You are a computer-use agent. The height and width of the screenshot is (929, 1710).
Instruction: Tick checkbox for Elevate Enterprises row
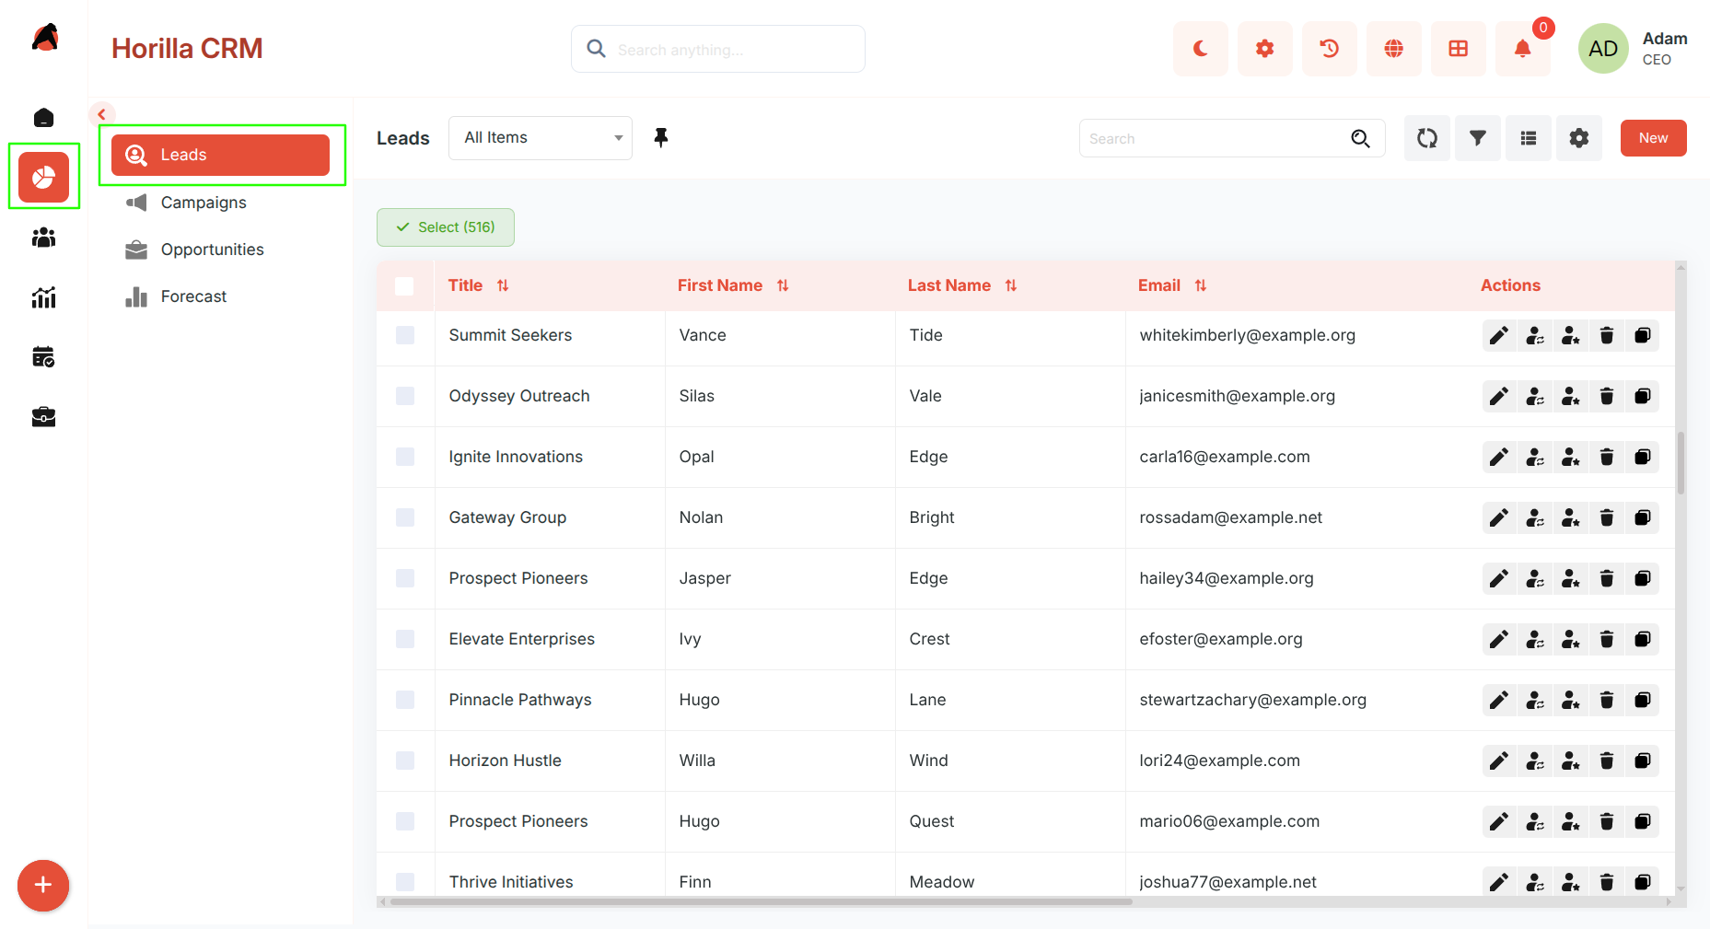click(404, 639)
